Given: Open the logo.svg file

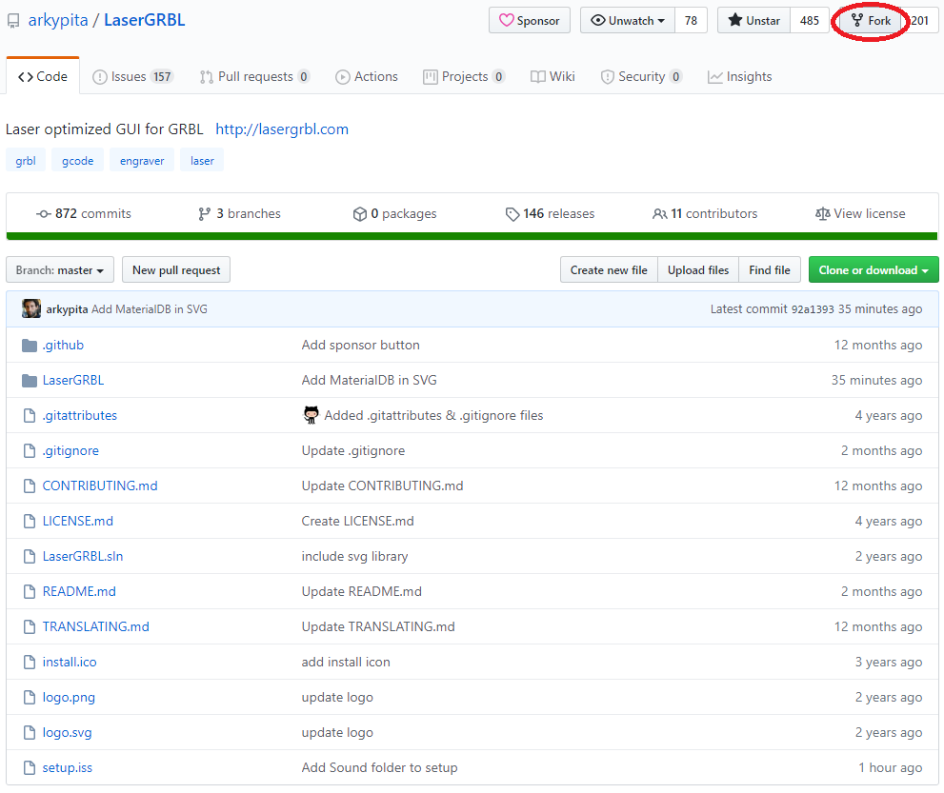Looking at the screenshot, I should (67, 733).
